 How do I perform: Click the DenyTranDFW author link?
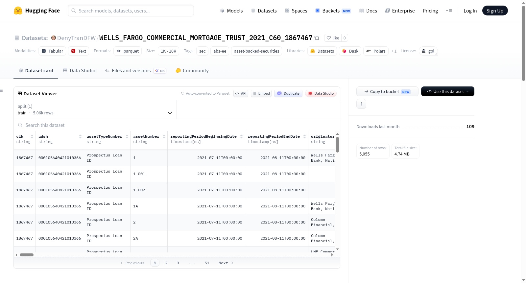click(76, 38)
